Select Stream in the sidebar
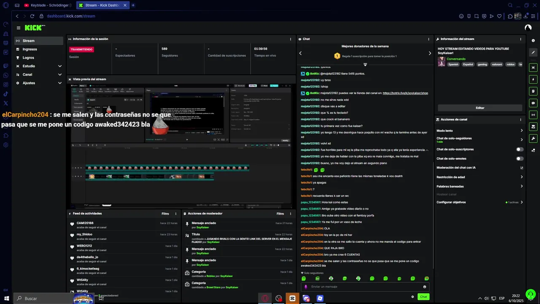Screen dimensions: 540x304 pos(39,41)
